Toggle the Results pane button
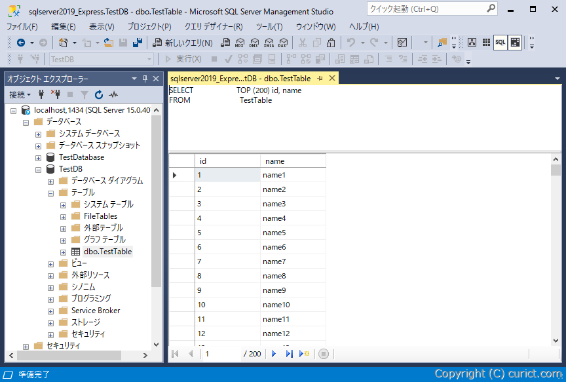Image resolution: width=566 pixels, height=382 pixels. coord(515,43)
